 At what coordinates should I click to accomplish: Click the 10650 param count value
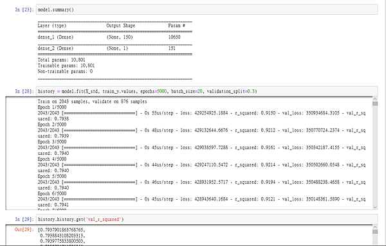(174, 37)
